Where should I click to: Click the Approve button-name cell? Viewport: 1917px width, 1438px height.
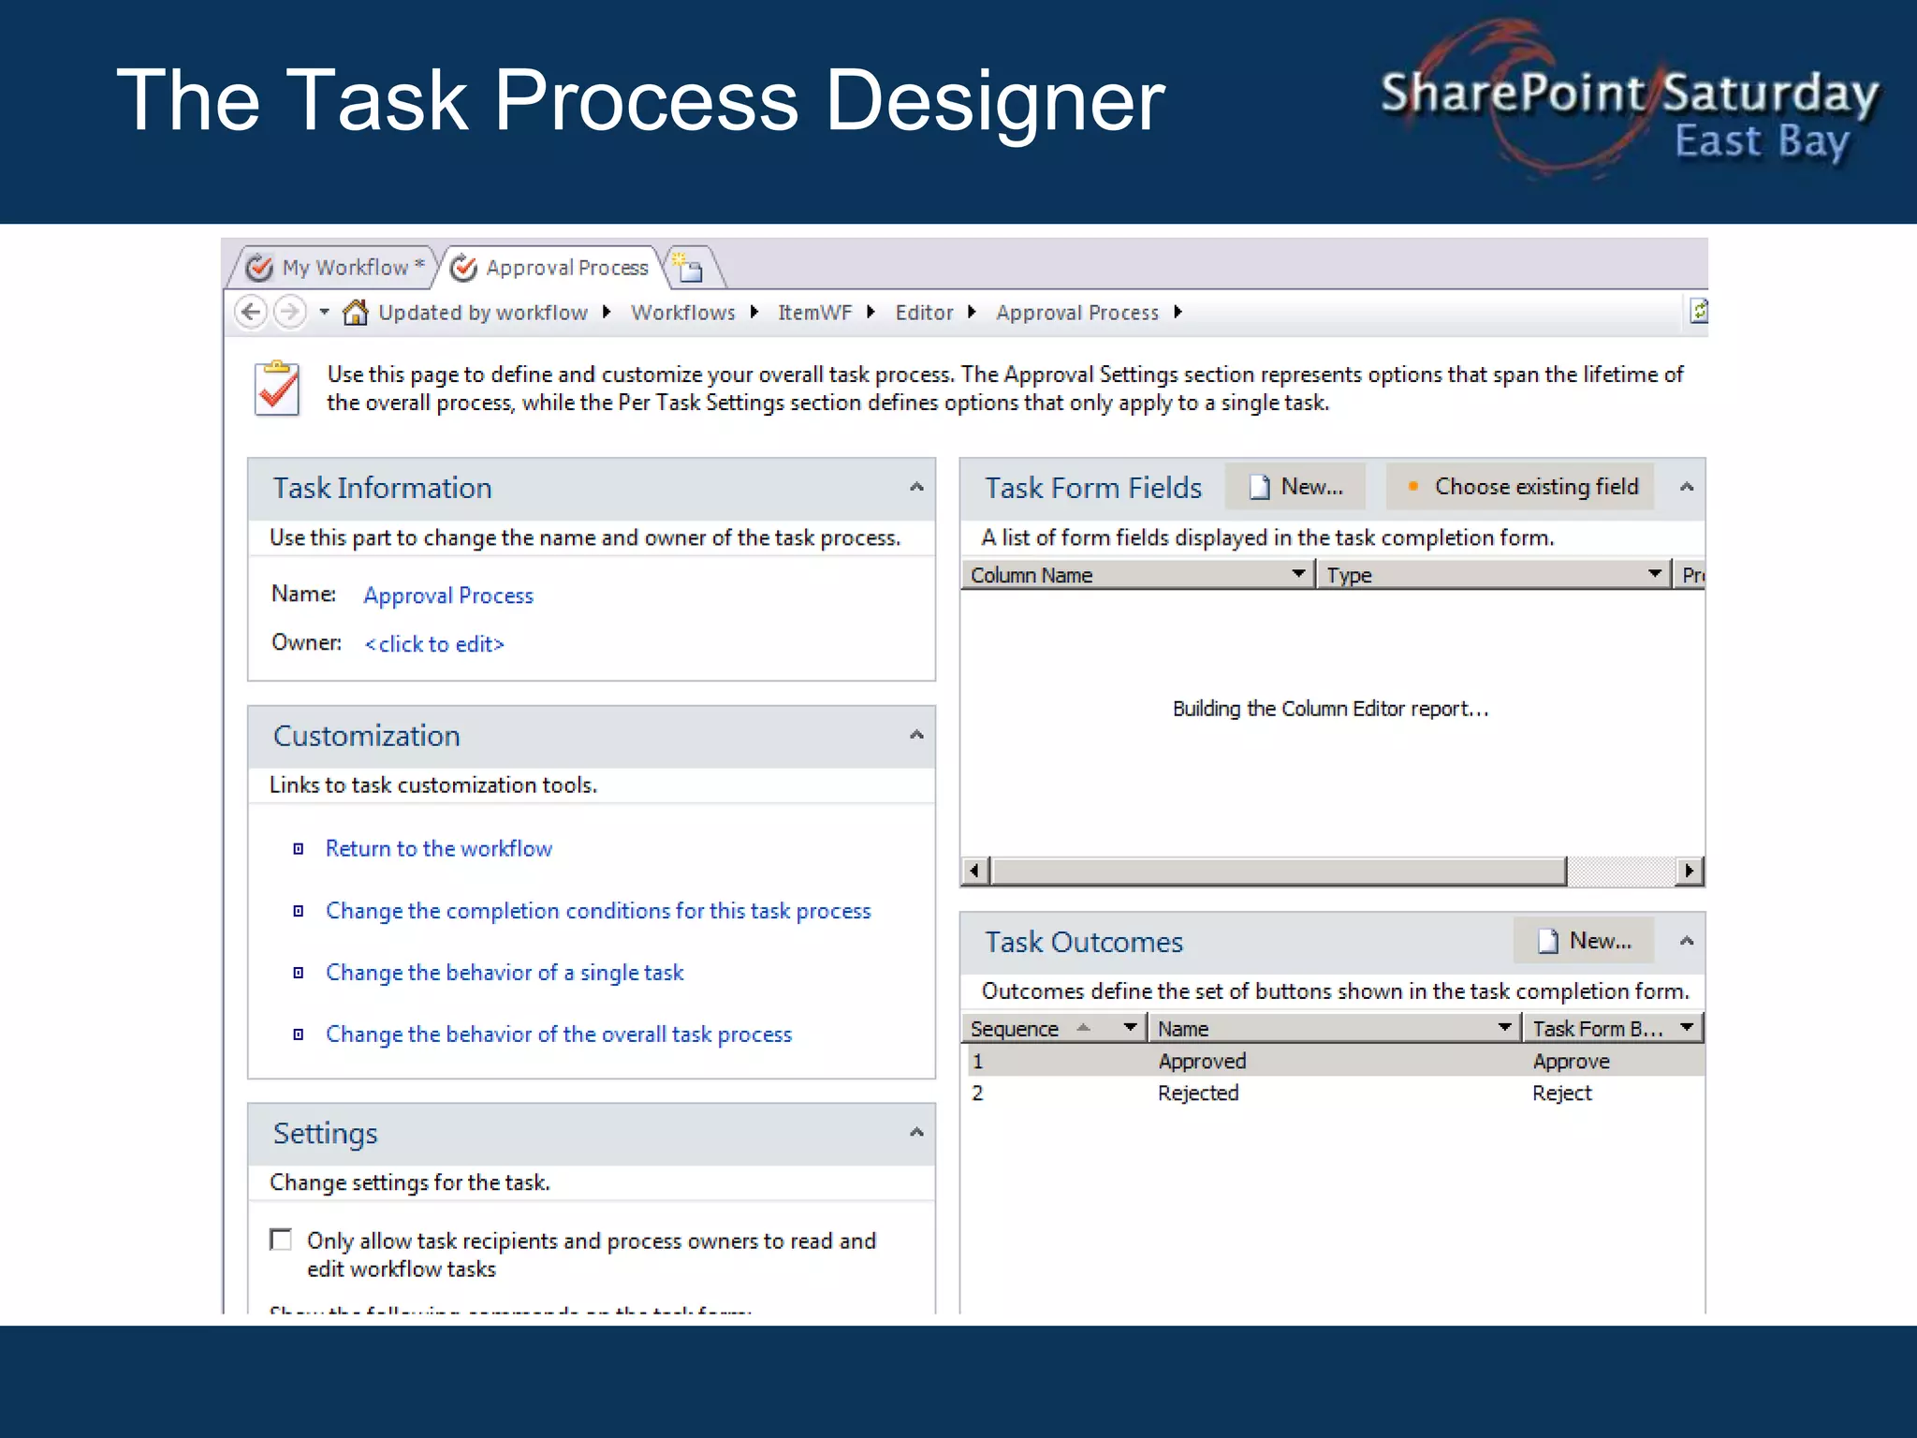pos(1572,1062)
